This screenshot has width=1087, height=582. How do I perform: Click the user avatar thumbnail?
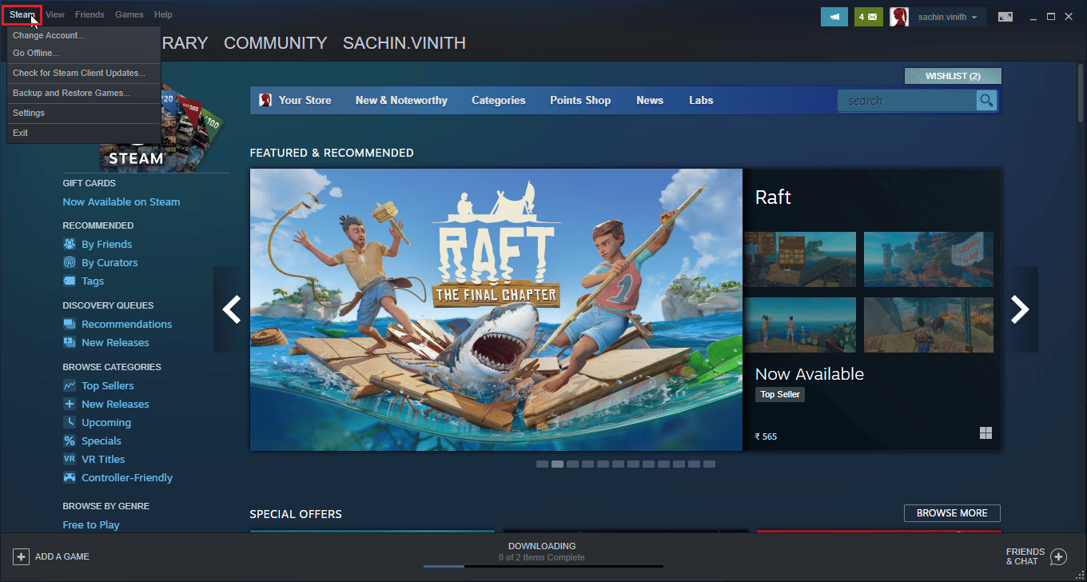(899, 17)
